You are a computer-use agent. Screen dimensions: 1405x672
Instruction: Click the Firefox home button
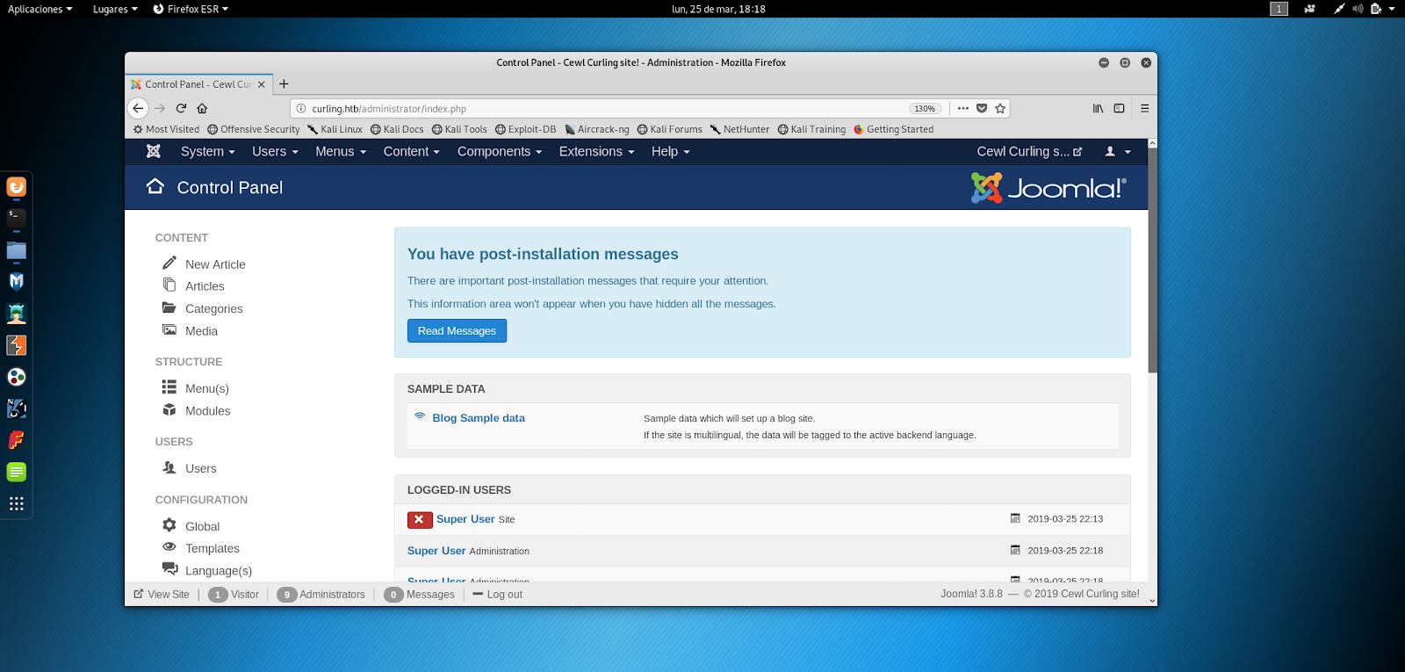202,108
